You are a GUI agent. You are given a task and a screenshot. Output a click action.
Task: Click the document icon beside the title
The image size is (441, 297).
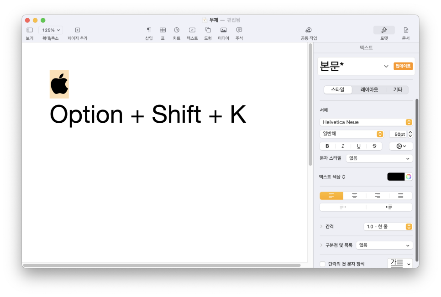click(205, 20)
